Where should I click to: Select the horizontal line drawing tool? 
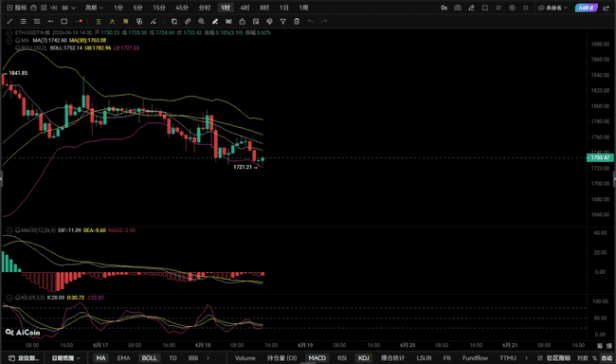[x=50, y=21]
